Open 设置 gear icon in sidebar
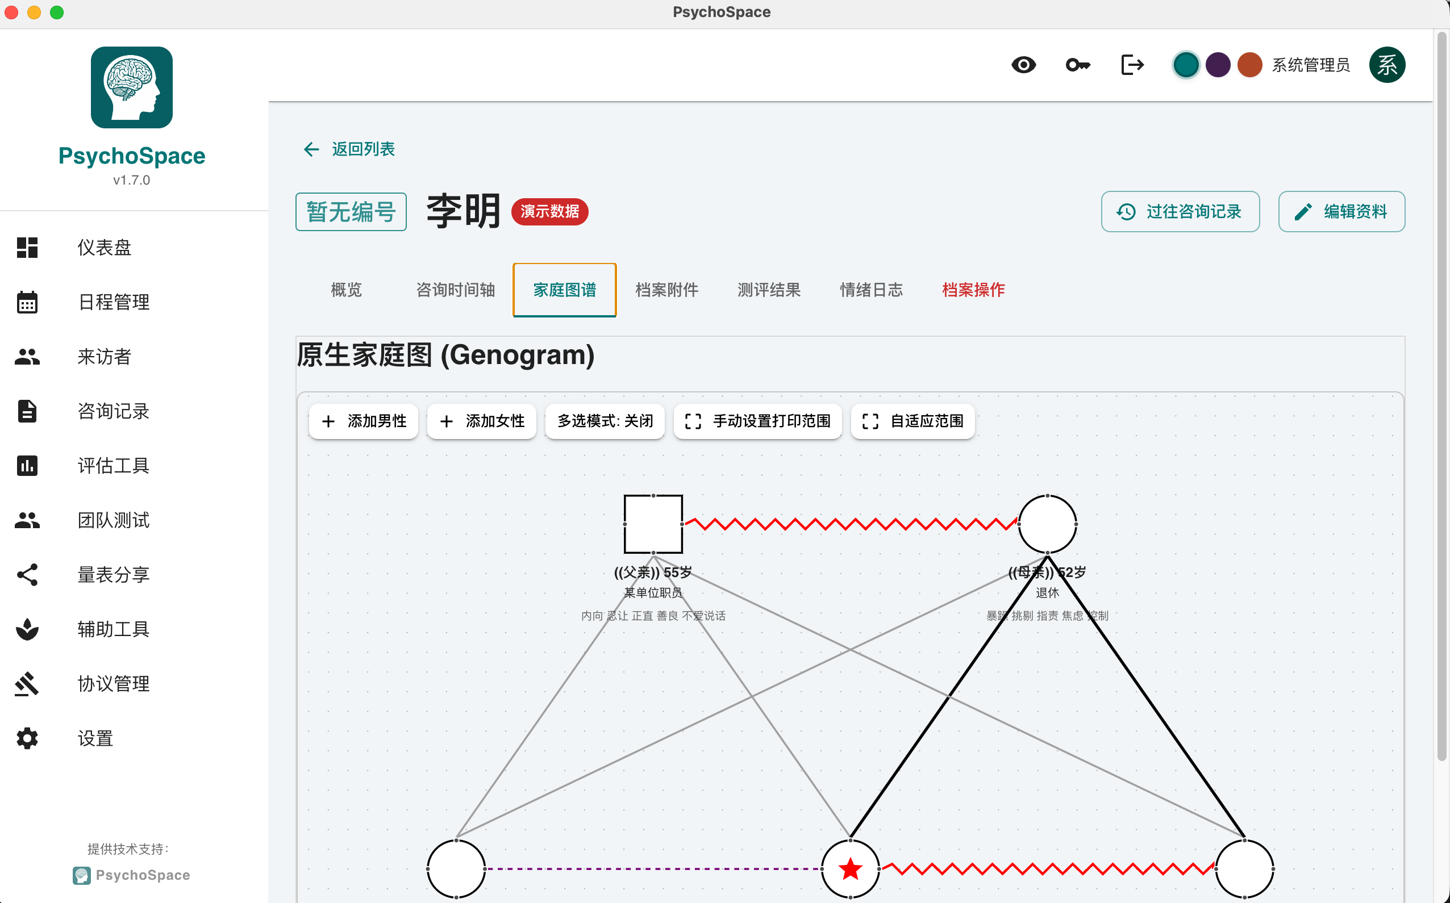The image size is (1450, 903). pos(27,738)
